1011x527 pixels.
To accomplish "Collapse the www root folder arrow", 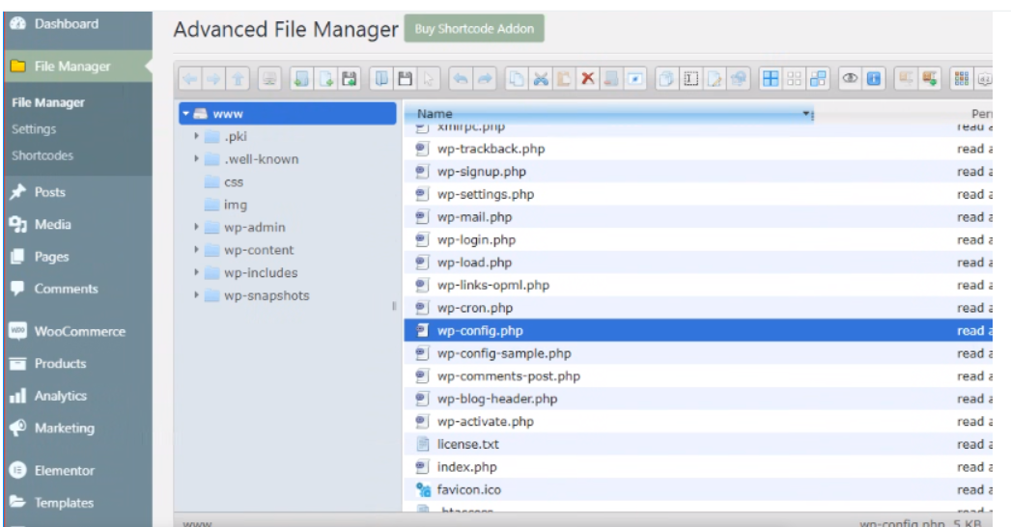I will [185, 114].
